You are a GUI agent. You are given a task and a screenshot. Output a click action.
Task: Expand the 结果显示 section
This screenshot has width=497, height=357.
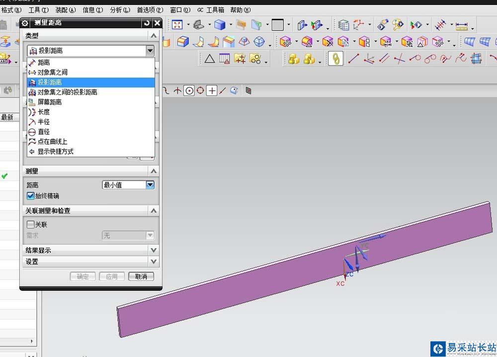pyautogui.click(x=91, y=250)
